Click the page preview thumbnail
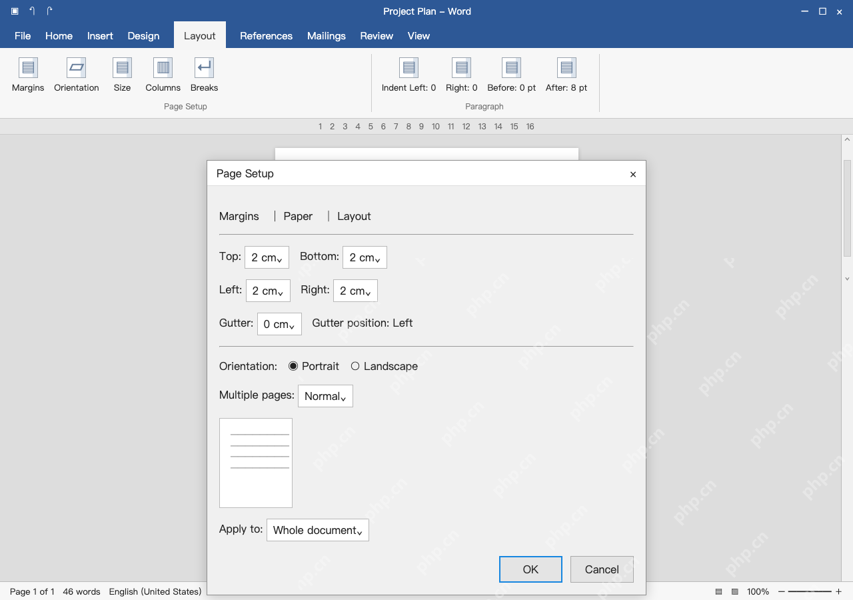Screen dimensions: 853x600 pos(256,463)
